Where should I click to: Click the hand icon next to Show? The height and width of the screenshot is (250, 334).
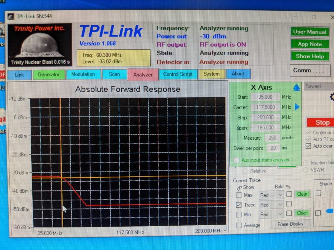239,188
